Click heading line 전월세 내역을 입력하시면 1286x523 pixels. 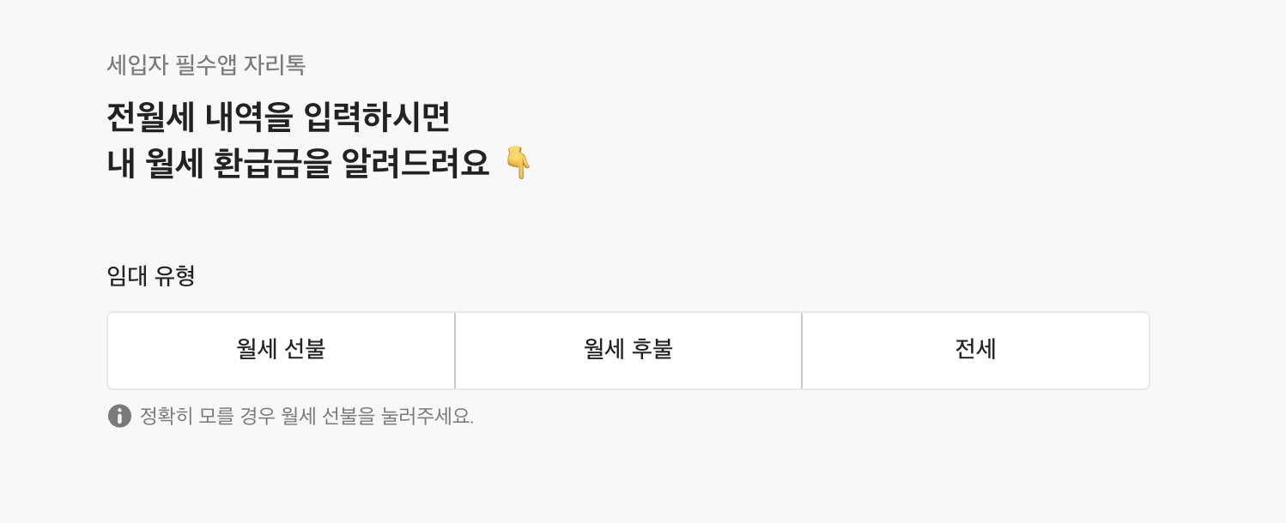(x=278, y=117)
